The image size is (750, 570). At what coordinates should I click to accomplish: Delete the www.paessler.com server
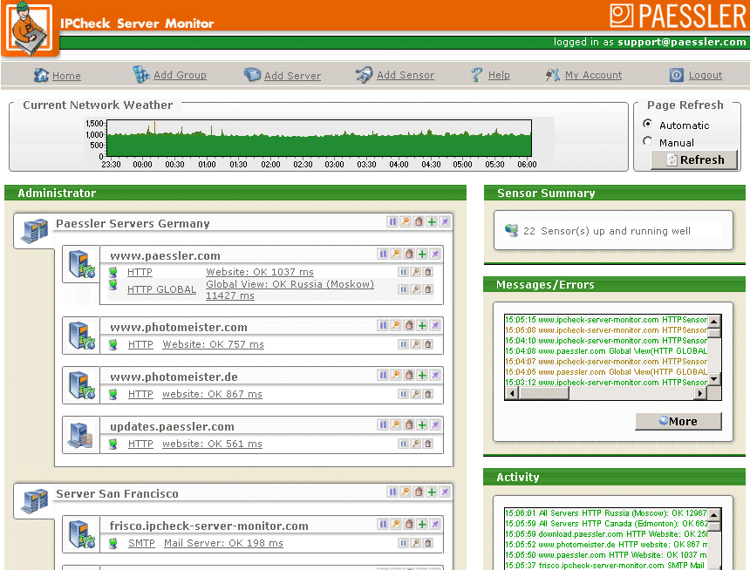tap(409, 254)
